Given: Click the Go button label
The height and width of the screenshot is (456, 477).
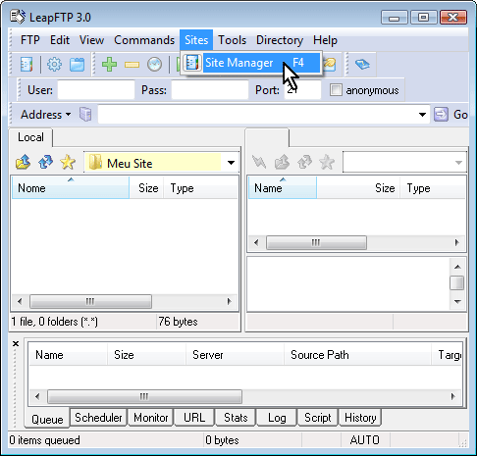Looking at the screenshot, I should (460, 115).
